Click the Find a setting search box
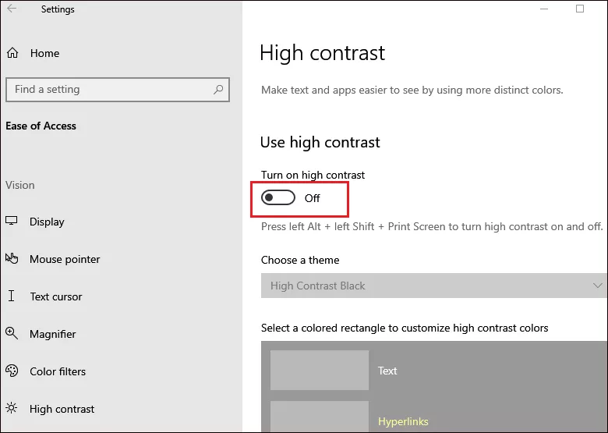 [118, 90]
